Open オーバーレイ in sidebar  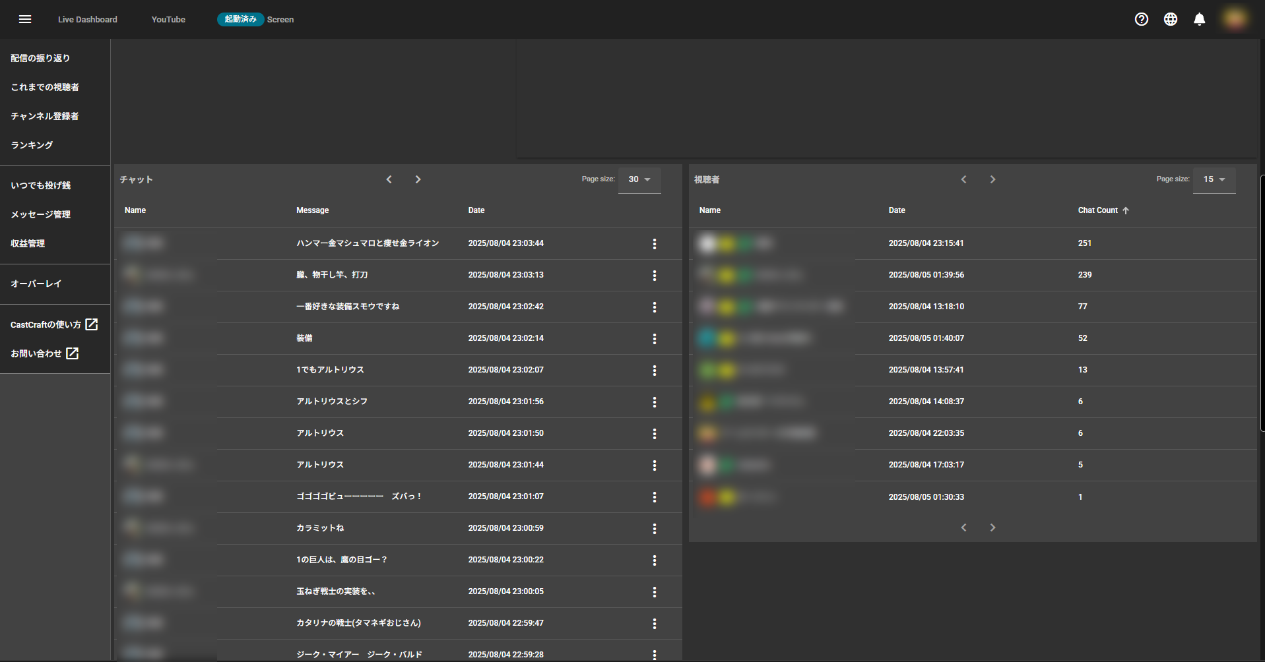click(x=36, y=284)
